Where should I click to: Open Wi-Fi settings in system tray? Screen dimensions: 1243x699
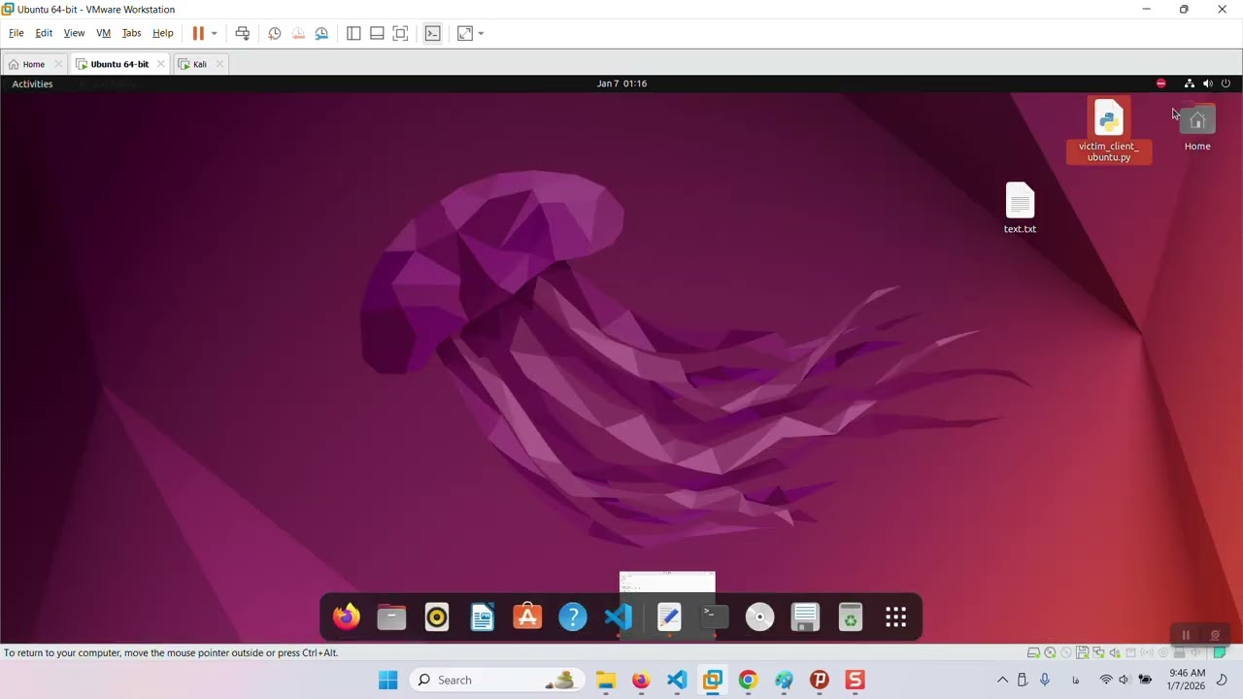(x=1105, y=680)
